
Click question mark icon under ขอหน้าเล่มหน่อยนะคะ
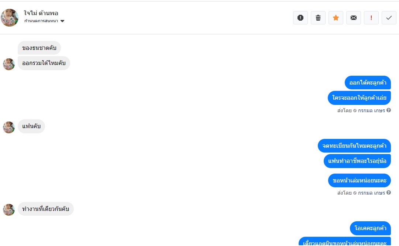tap(389, 192)
